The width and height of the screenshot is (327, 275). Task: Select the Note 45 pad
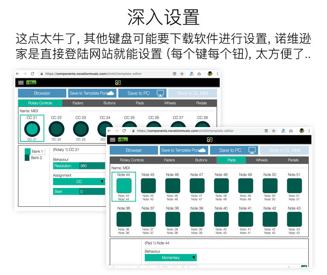148,186
